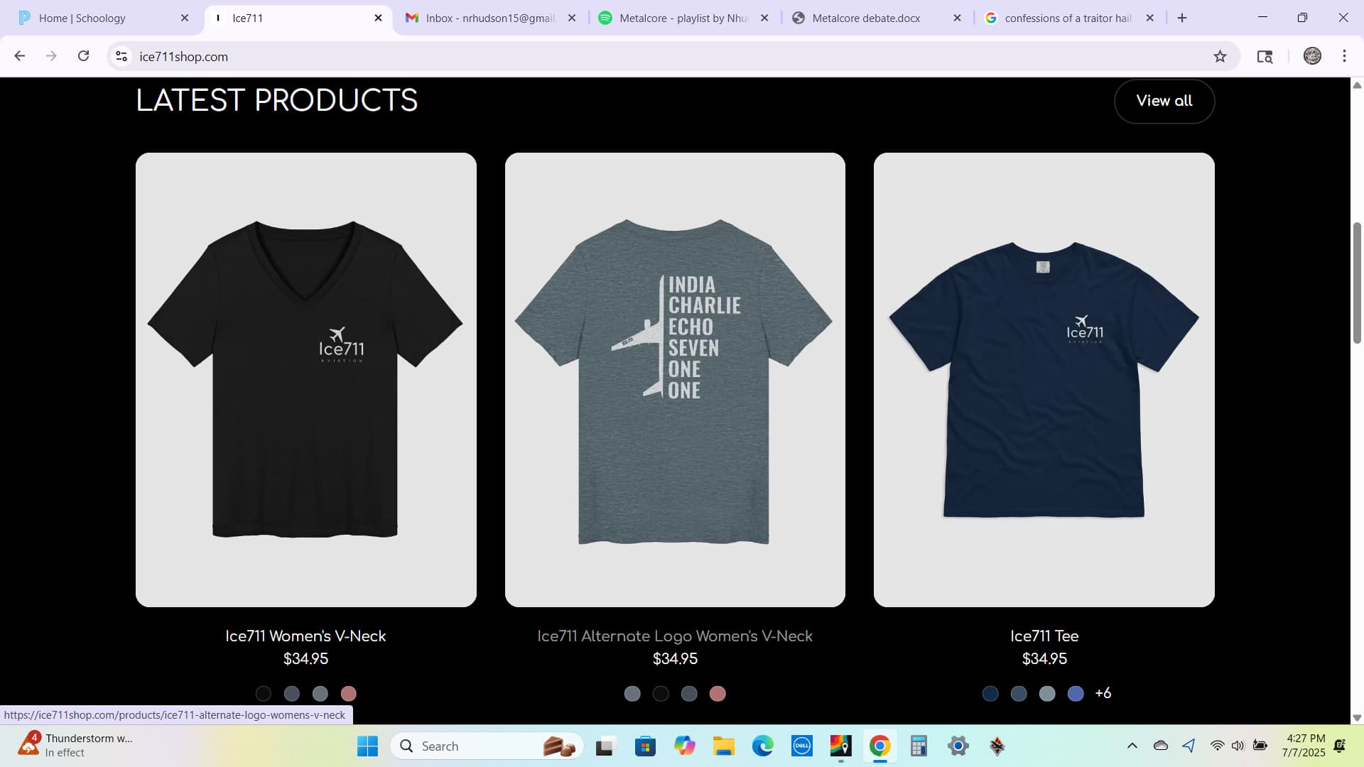The width and height of the screenshot is (1364, 767).
Task: Open the Dell app on taskbar
Action: [x=802, y=746]
